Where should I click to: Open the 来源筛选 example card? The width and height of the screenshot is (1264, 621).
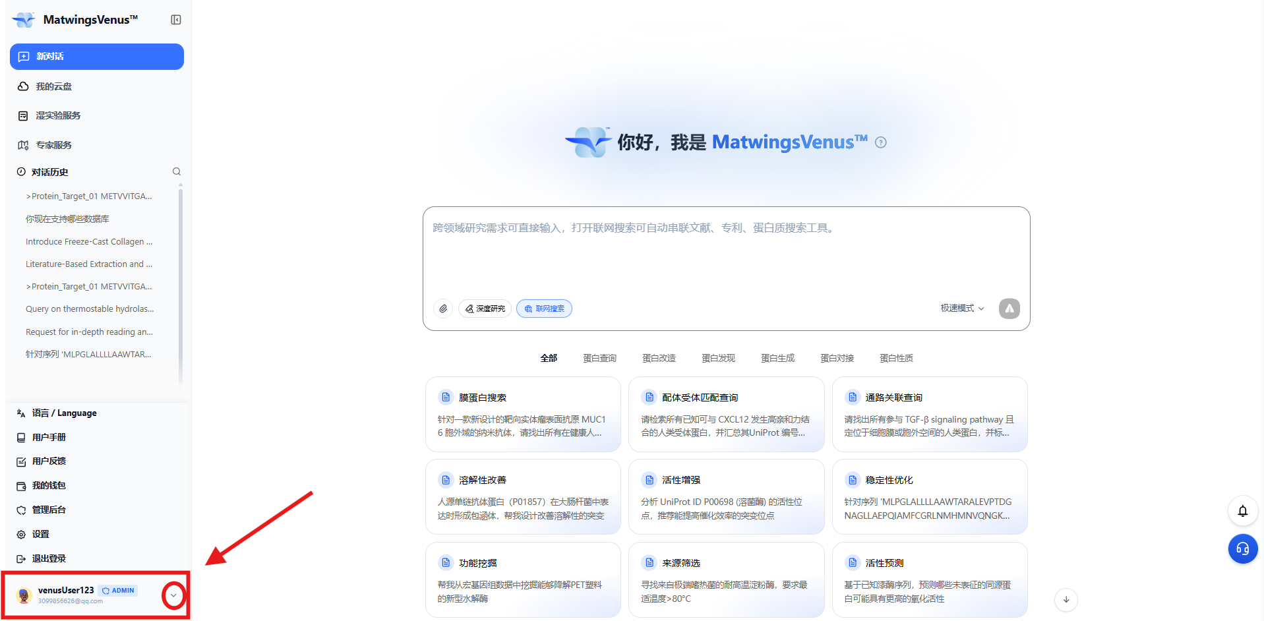[x=726, y=580]
